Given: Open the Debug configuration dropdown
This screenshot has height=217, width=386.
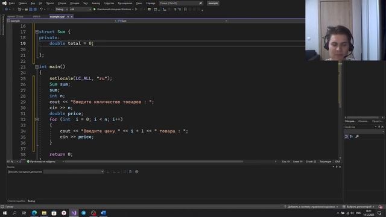Looking at the screenshot, I should [62, 10].
